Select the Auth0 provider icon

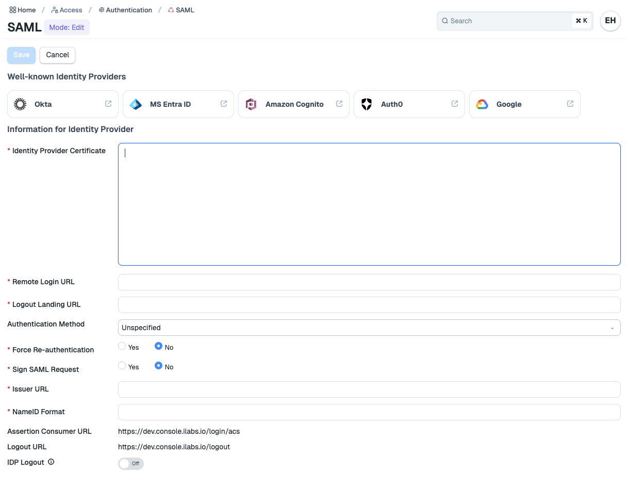(x=367, y=104)
